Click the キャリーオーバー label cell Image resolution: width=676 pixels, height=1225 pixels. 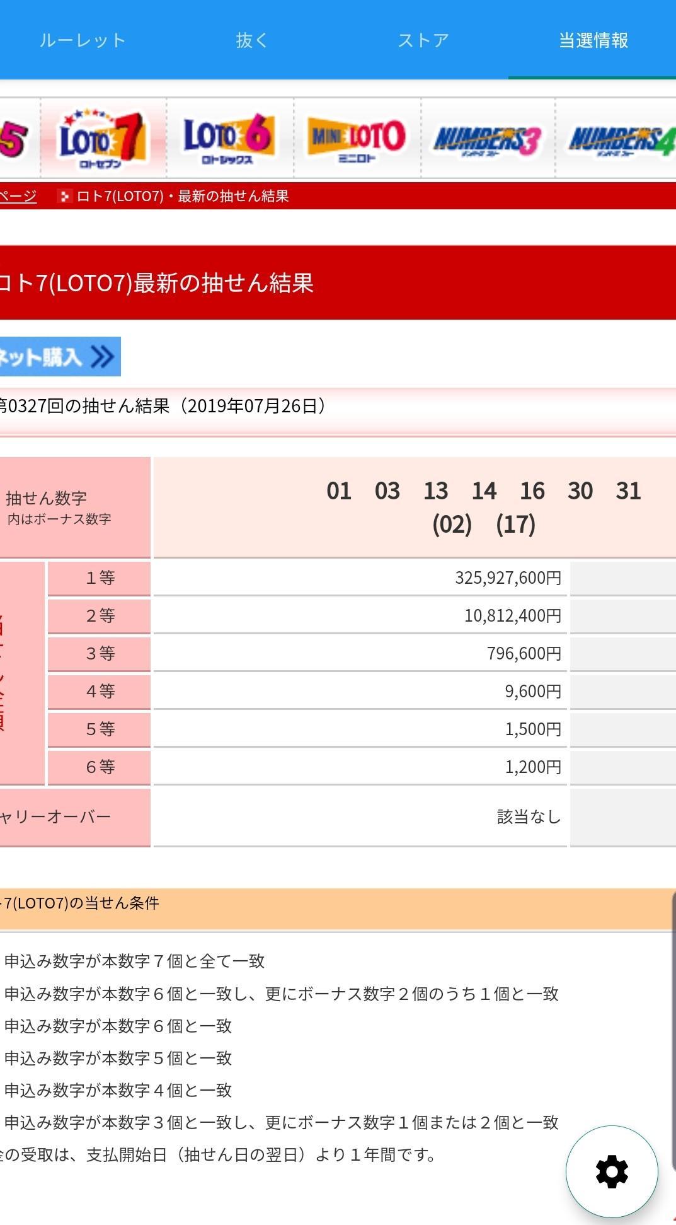(75, 817)
